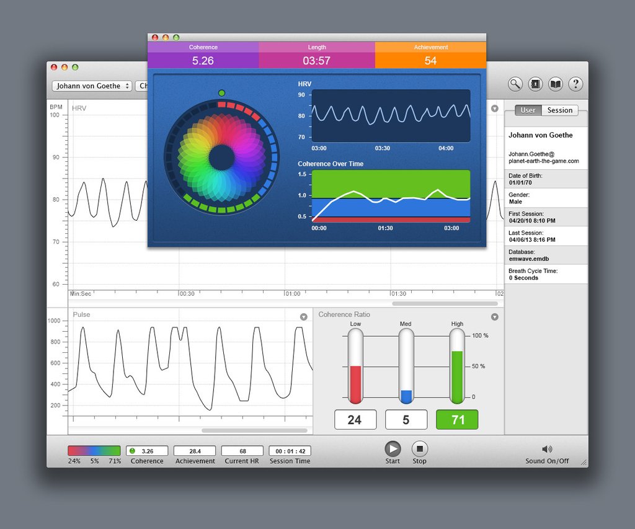Open the address book contacts icon

point(535,84)
